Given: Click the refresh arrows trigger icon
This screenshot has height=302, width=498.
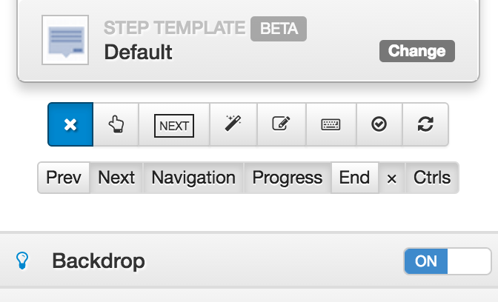Looking at the screenshot, I should pyautogui.click(x=425, y=124).
